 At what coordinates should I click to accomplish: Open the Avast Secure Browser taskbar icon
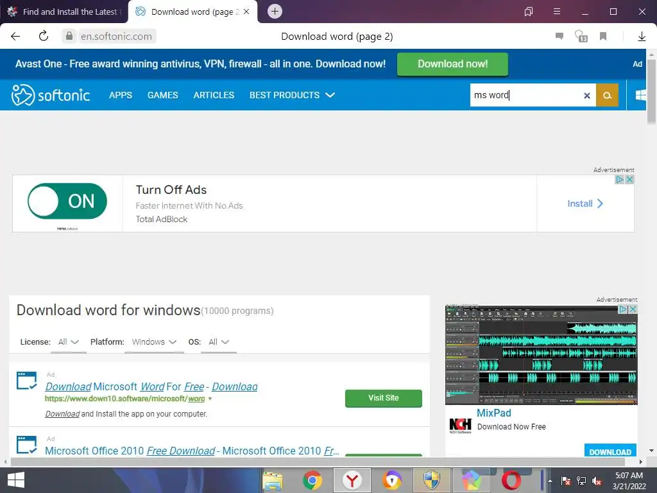pyautogui.click(x=392, y=480)
